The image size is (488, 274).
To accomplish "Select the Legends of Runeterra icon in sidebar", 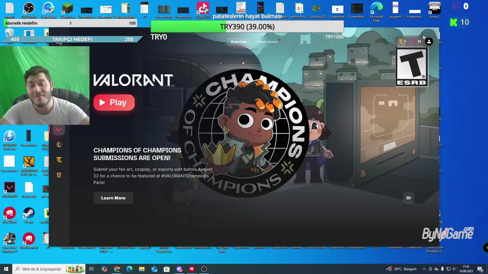I will tap(59, 175).
